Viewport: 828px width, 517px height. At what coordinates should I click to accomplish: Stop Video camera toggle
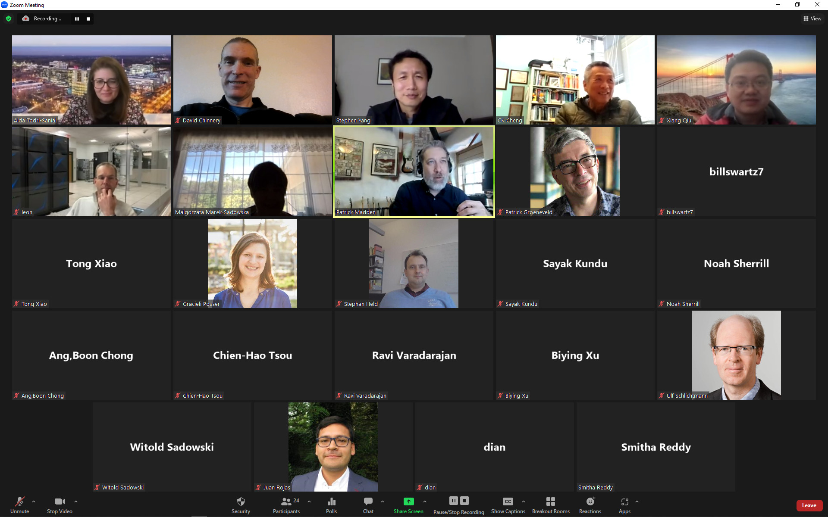pyautogui.click(x=60, y=505)
